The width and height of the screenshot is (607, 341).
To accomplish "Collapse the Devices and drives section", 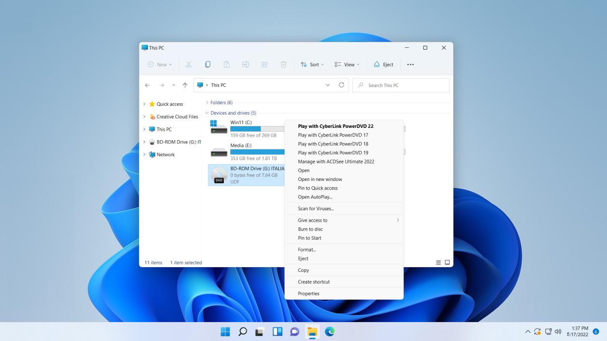I will 206,113.
